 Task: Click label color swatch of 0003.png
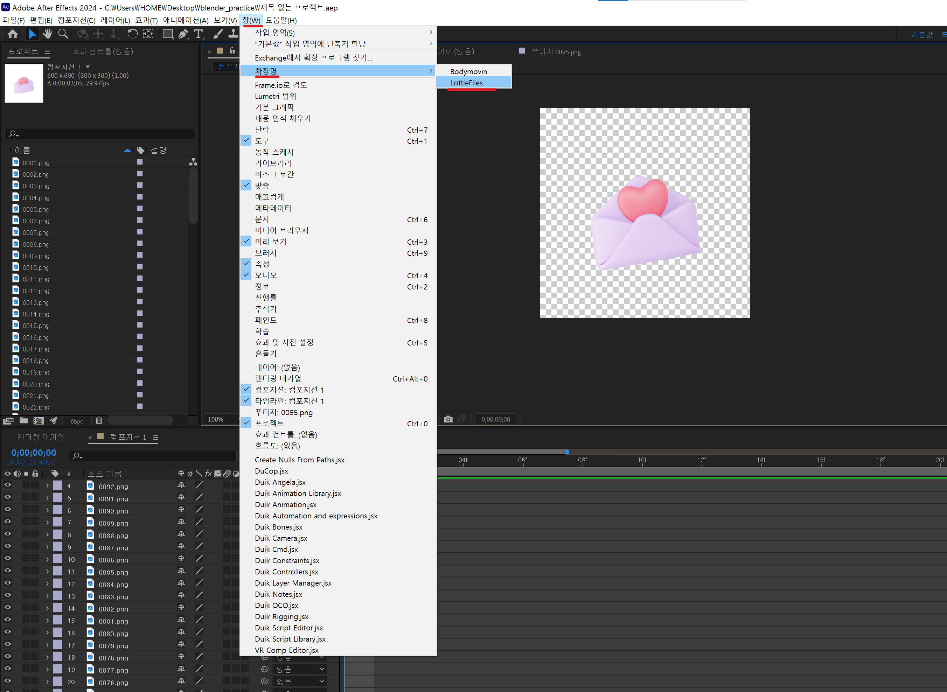140,185
